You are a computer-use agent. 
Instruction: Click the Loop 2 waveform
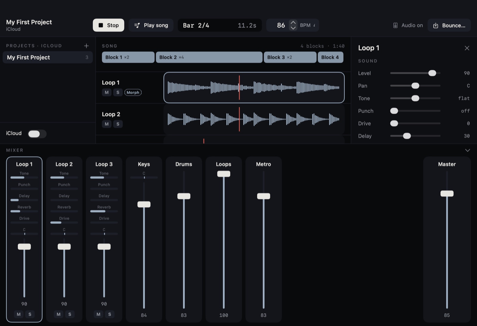tap(254, 119)
